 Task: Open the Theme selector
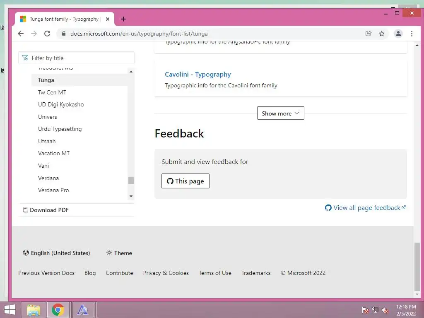click(x=119, y=253)
